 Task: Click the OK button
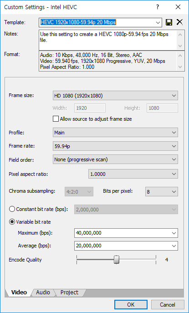(131, 305)
